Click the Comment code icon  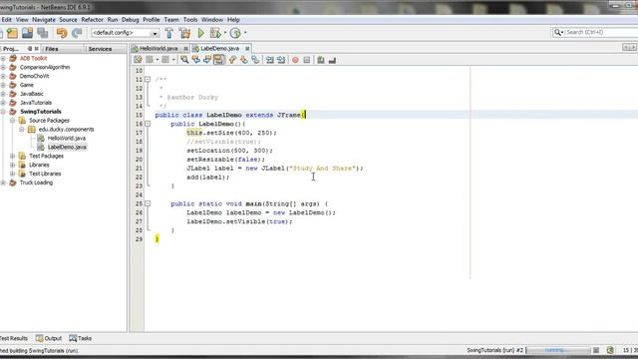321,60
